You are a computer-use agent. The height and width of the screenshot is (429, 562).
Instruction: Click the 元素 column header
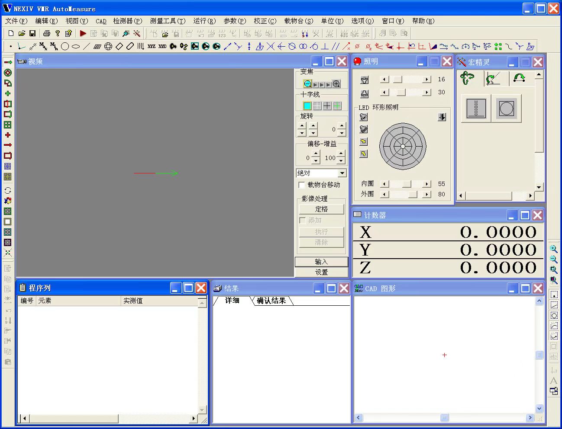pos(78,301)
